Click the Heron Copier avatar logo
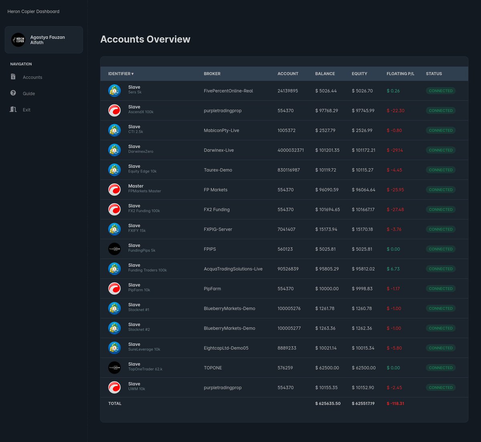The height and width of the screenshot is (442, 481). click(18, 40)
